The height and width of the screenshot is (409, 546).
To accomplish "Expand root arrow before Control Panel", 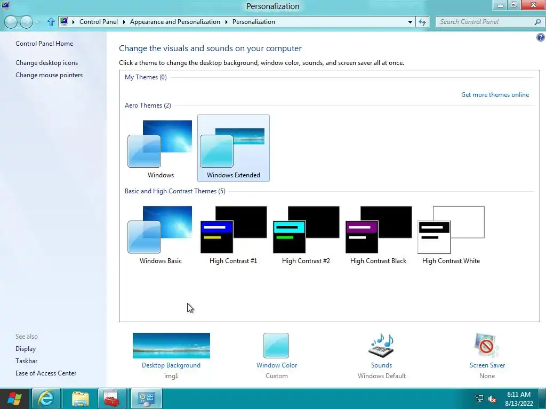I will pos(74,22).
